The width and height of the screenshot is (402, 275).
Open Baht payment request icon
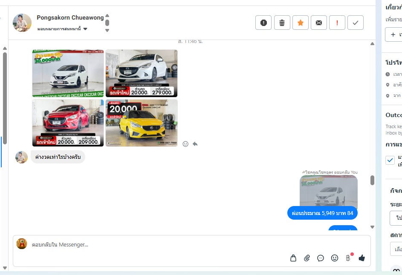click(x=348, y=258)
